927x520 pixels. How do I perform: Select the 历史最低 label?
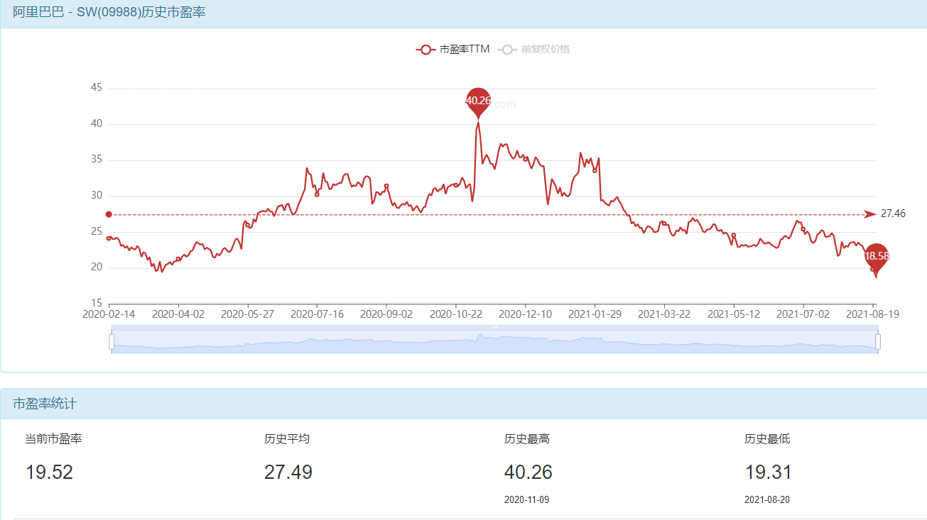[x=767, y=439]
